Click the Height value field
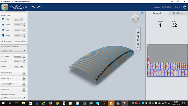The image size is (188, 106). (18, 24)
